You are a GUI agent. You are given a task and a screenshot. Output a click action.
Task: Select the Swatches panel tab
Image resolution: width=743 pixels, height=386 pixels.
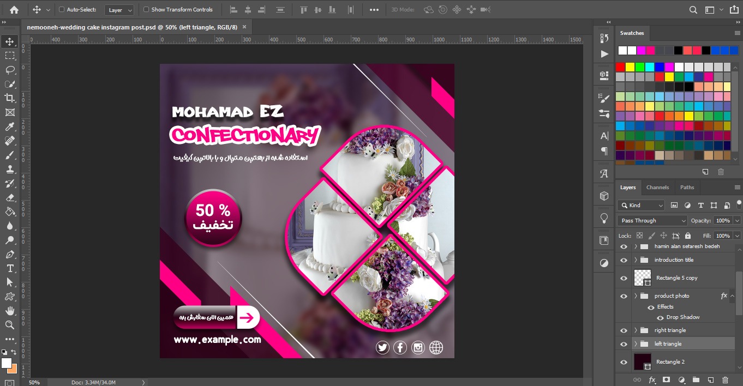[632, 33]
